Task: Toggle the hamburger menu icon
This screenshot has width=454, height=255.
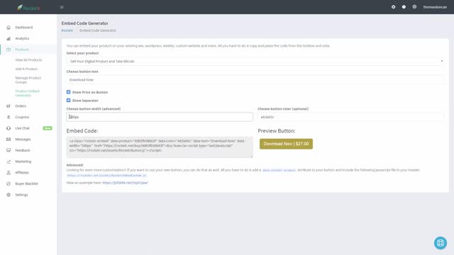Action: tap(62, 7)
